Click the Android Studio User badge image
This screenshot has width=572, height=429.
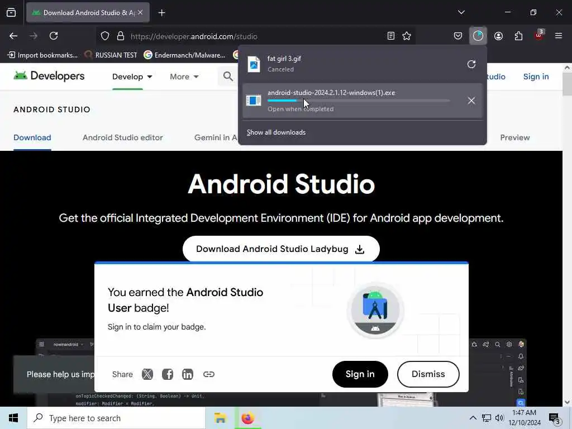(x=375, y=311)
